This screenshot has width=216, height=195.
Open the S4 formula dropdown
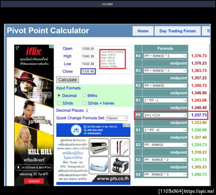[x=165, y=175]
